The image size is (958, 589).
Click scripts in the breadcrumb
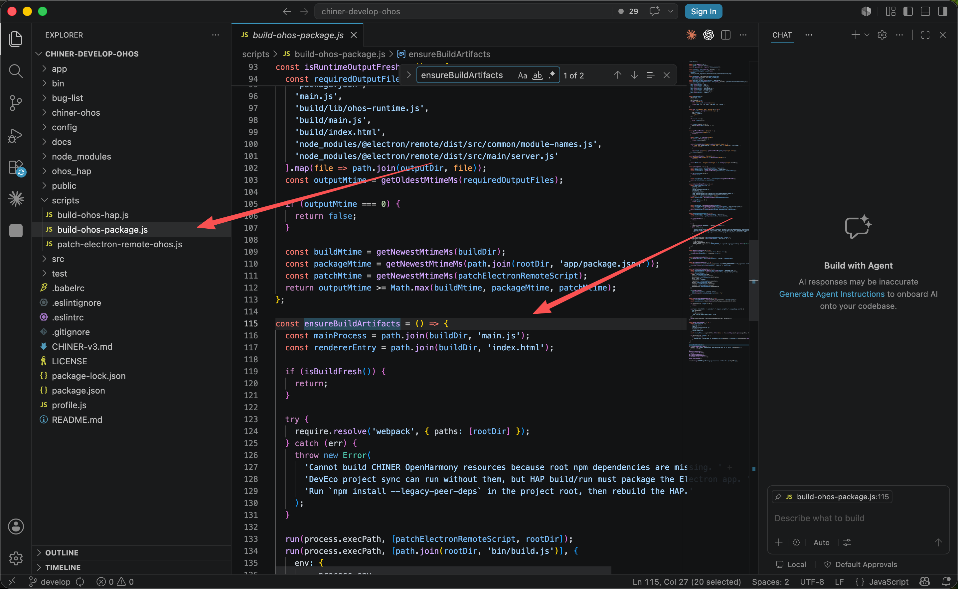click(x=256, y=54)
